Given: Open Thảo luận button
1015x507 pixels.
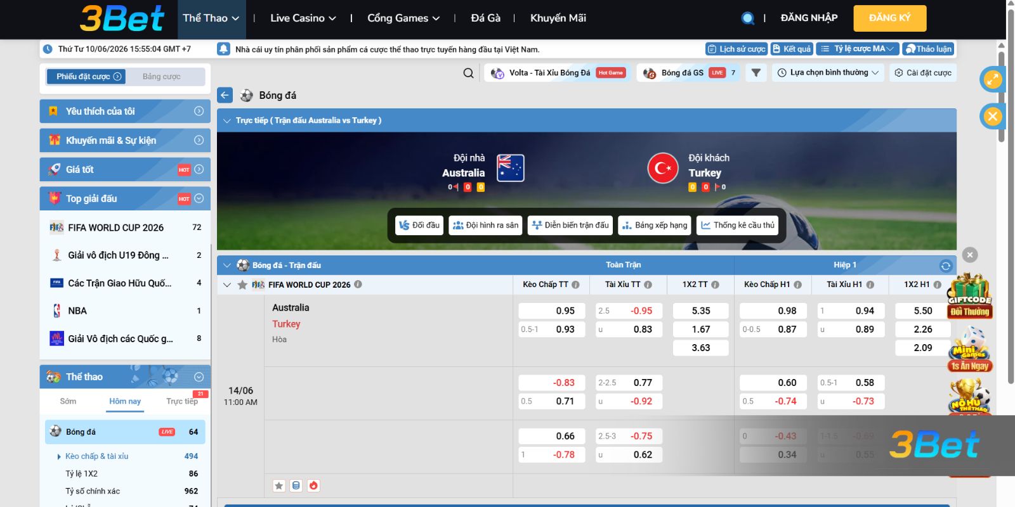Looking at the screenshot, I should pyautogui.click(x=928, y=49).
